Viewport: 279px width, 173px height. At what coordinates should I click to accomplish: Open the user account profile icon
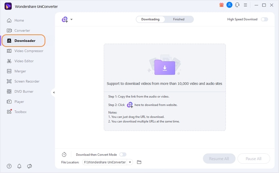tap(229, 5)
